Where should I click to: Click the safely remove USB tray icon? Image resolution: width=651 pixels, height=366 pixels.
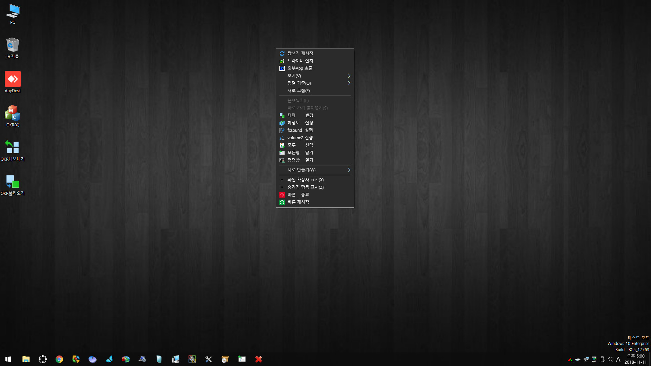coord(603,360)
